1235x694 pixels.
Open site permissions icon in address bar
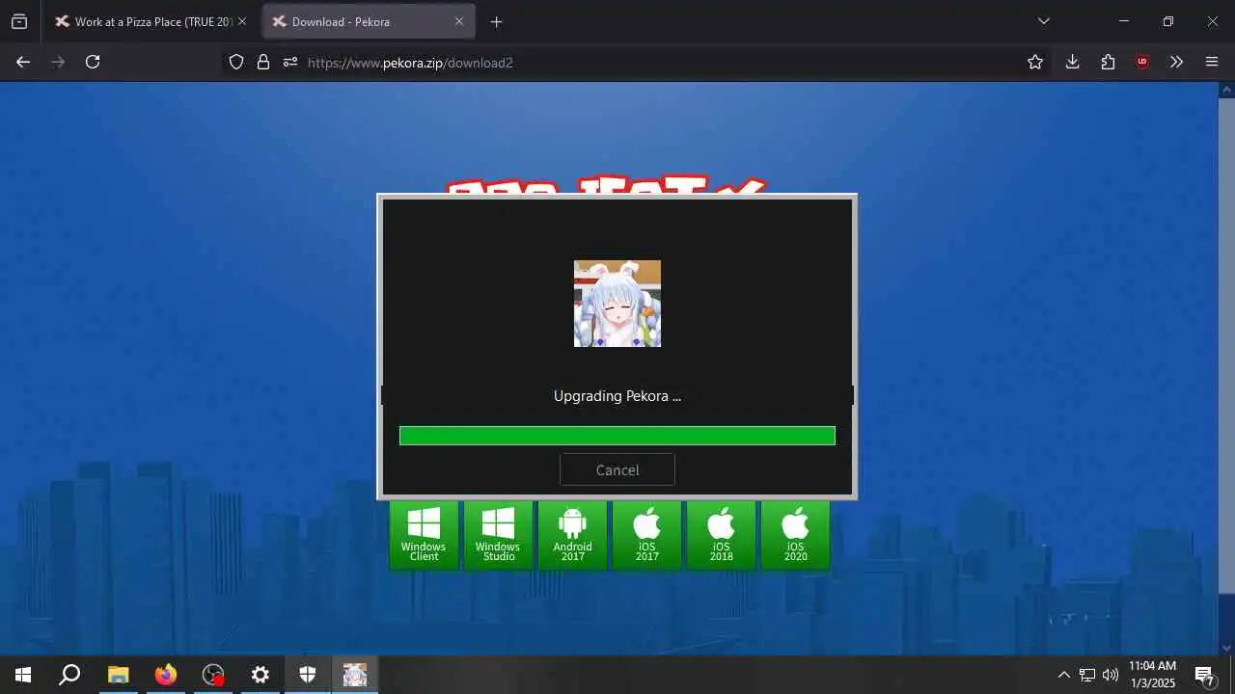click(290, 62)
